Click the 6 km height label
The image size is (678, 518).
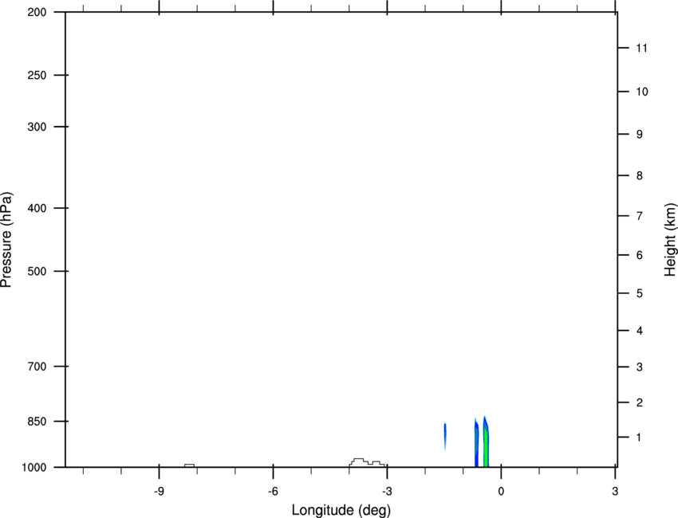coord(640,255)
